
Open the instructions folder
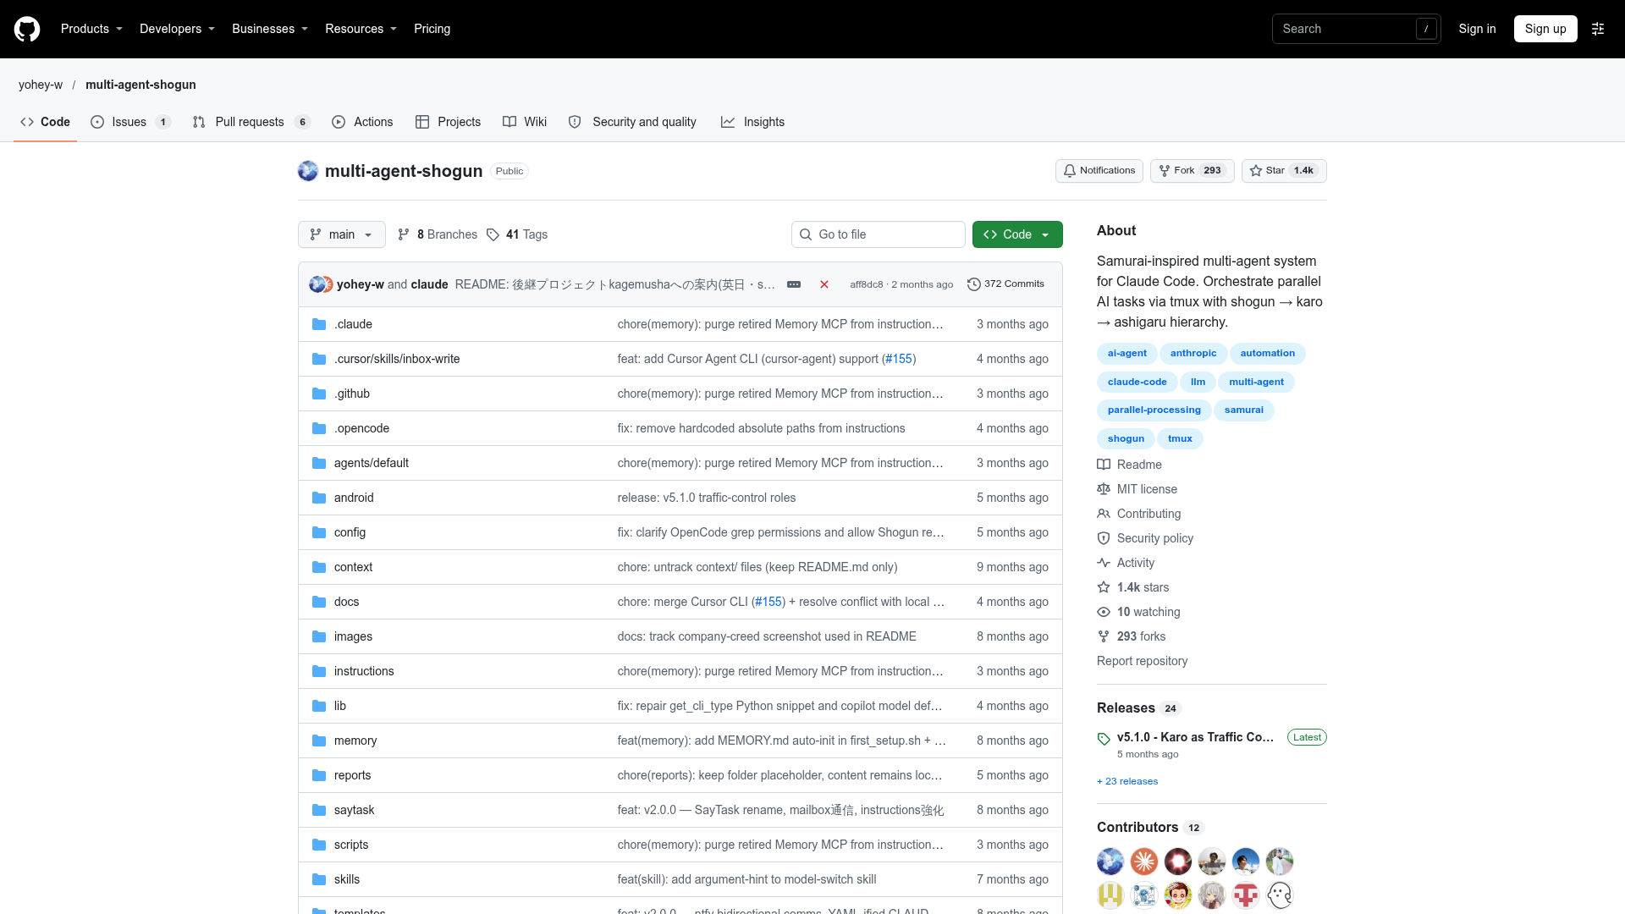tap(364, 671)
